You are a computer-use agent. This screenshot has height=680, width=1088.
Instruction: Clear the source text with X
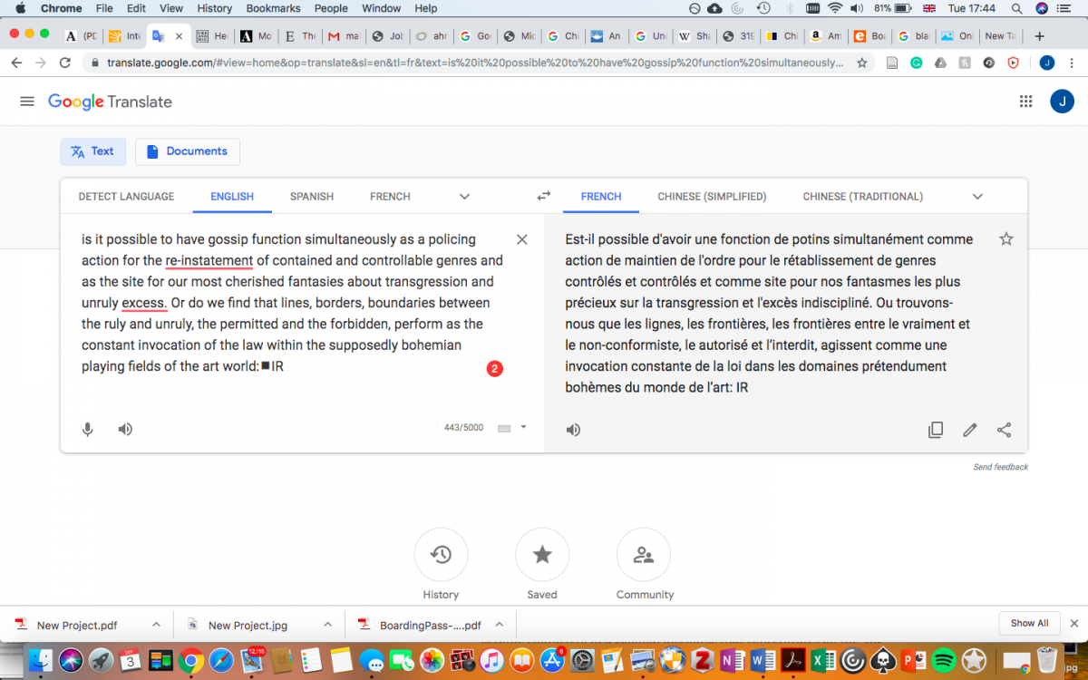coord(521,239)
